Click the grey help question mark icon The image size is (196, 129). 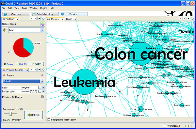coord(42,97)
